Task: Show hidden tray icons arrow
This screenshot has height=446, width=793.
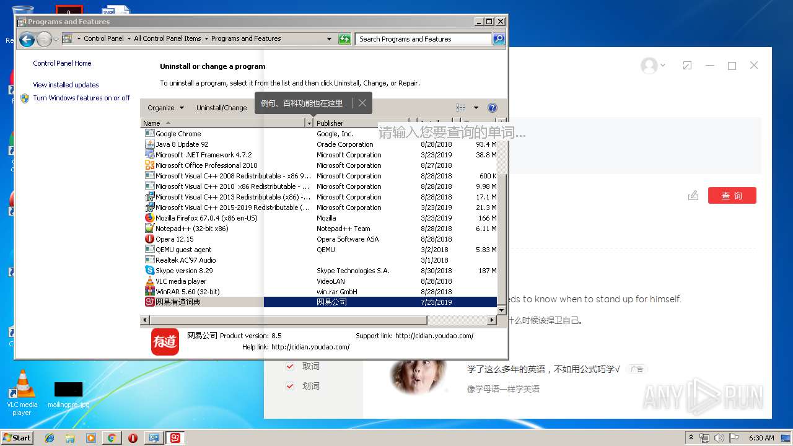Action: click(x=691, y=438)
